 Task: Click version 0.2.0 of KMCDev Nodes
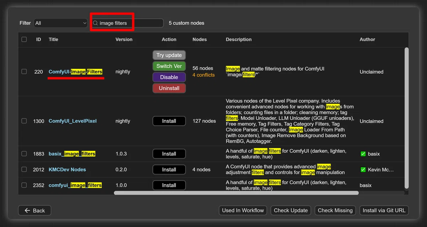[x=121, y=169]
